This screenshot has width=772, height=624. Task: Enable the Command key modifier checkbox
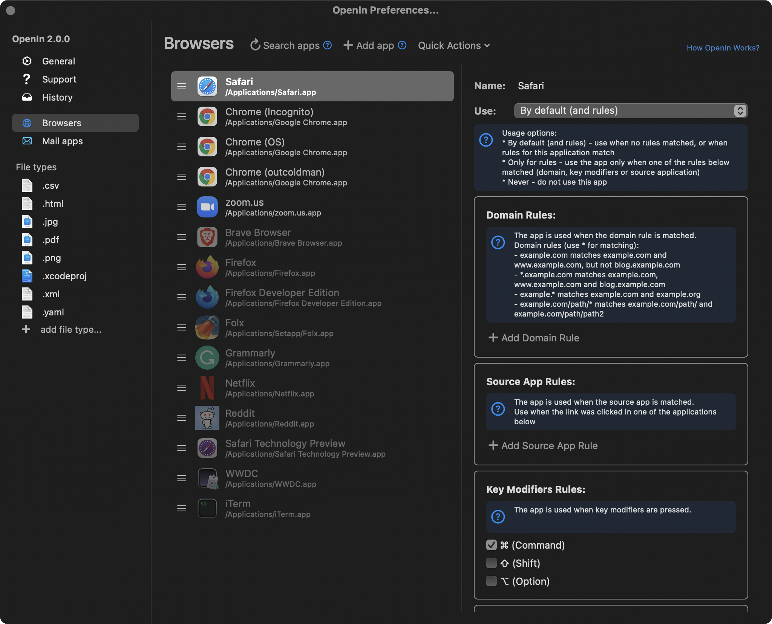(492, 544)
